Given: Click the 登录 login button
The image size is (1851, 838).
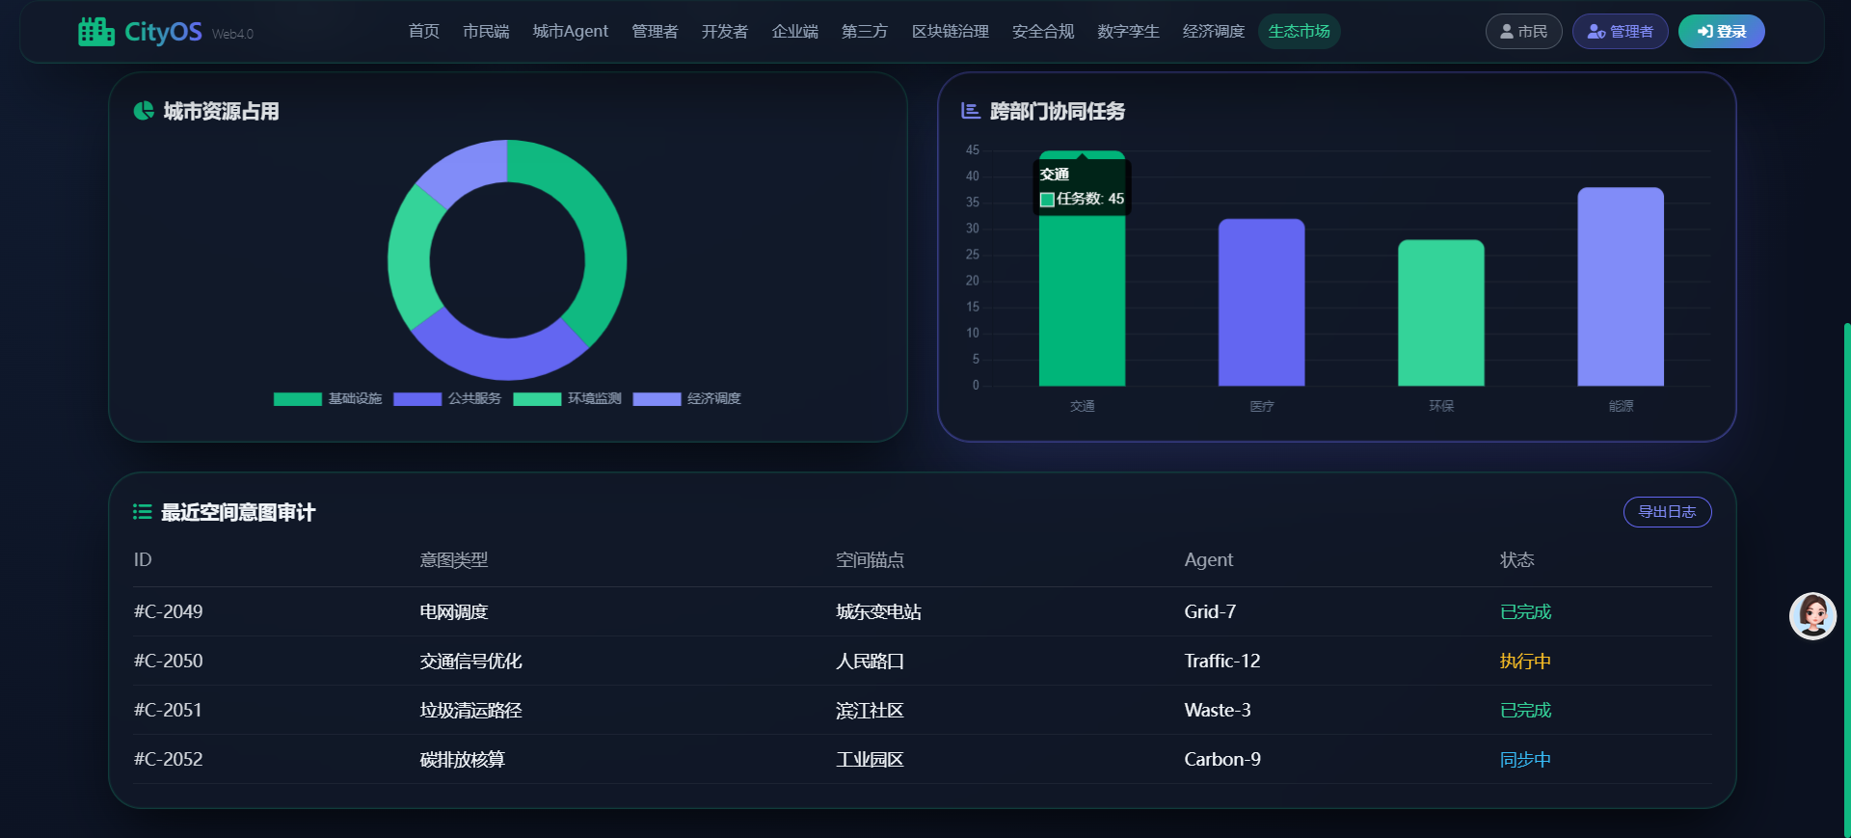Looking at the screenshot, I should point(1722,32).
